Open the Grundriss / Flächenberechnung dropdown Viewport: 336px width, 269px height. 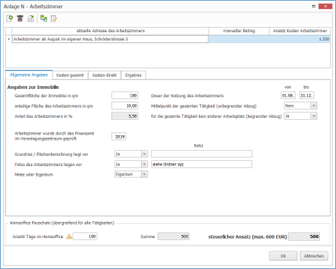[x=144, y=154]
